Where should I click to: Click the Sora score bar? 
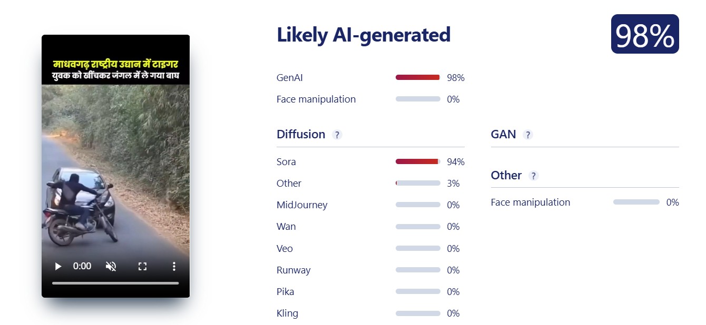click(x=417, y=161)
